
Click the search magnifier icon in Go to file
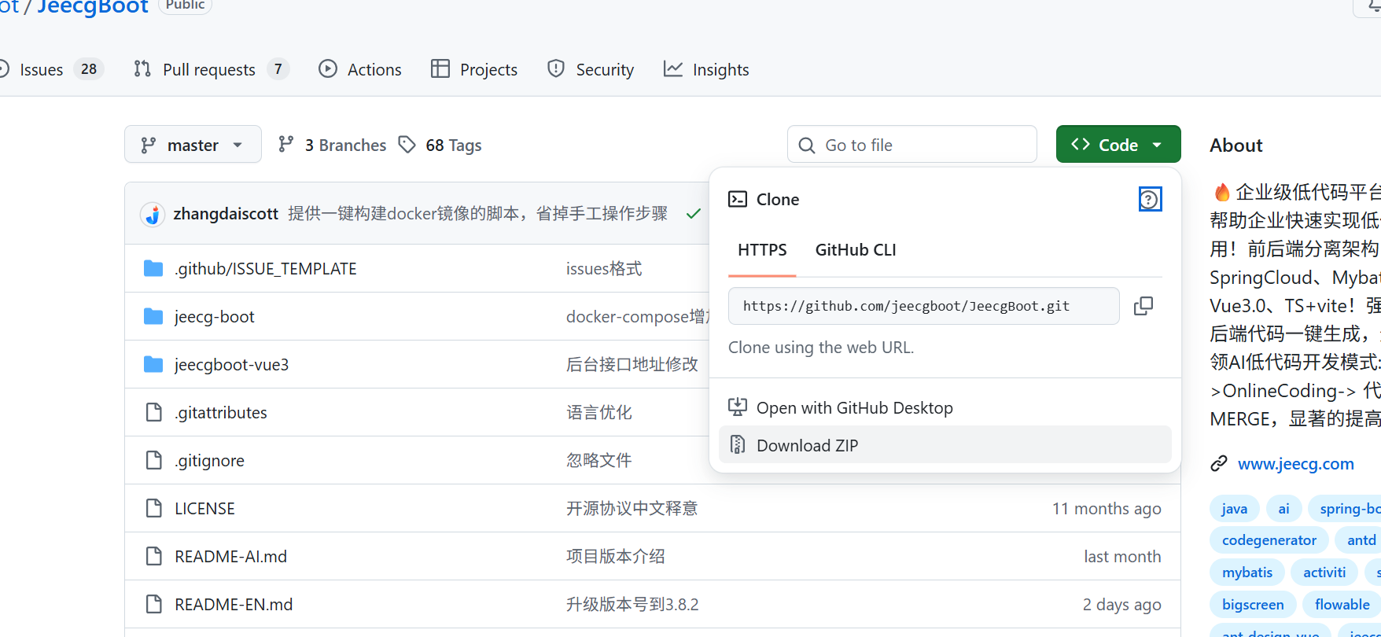click(x=807, y=145)
